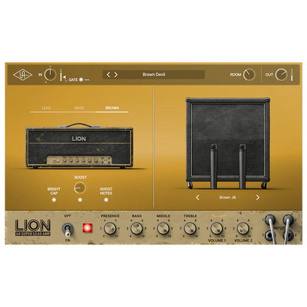Click the LION Super Lead Amp logo
Screen dimensions: 307x307
pos(33,228)
